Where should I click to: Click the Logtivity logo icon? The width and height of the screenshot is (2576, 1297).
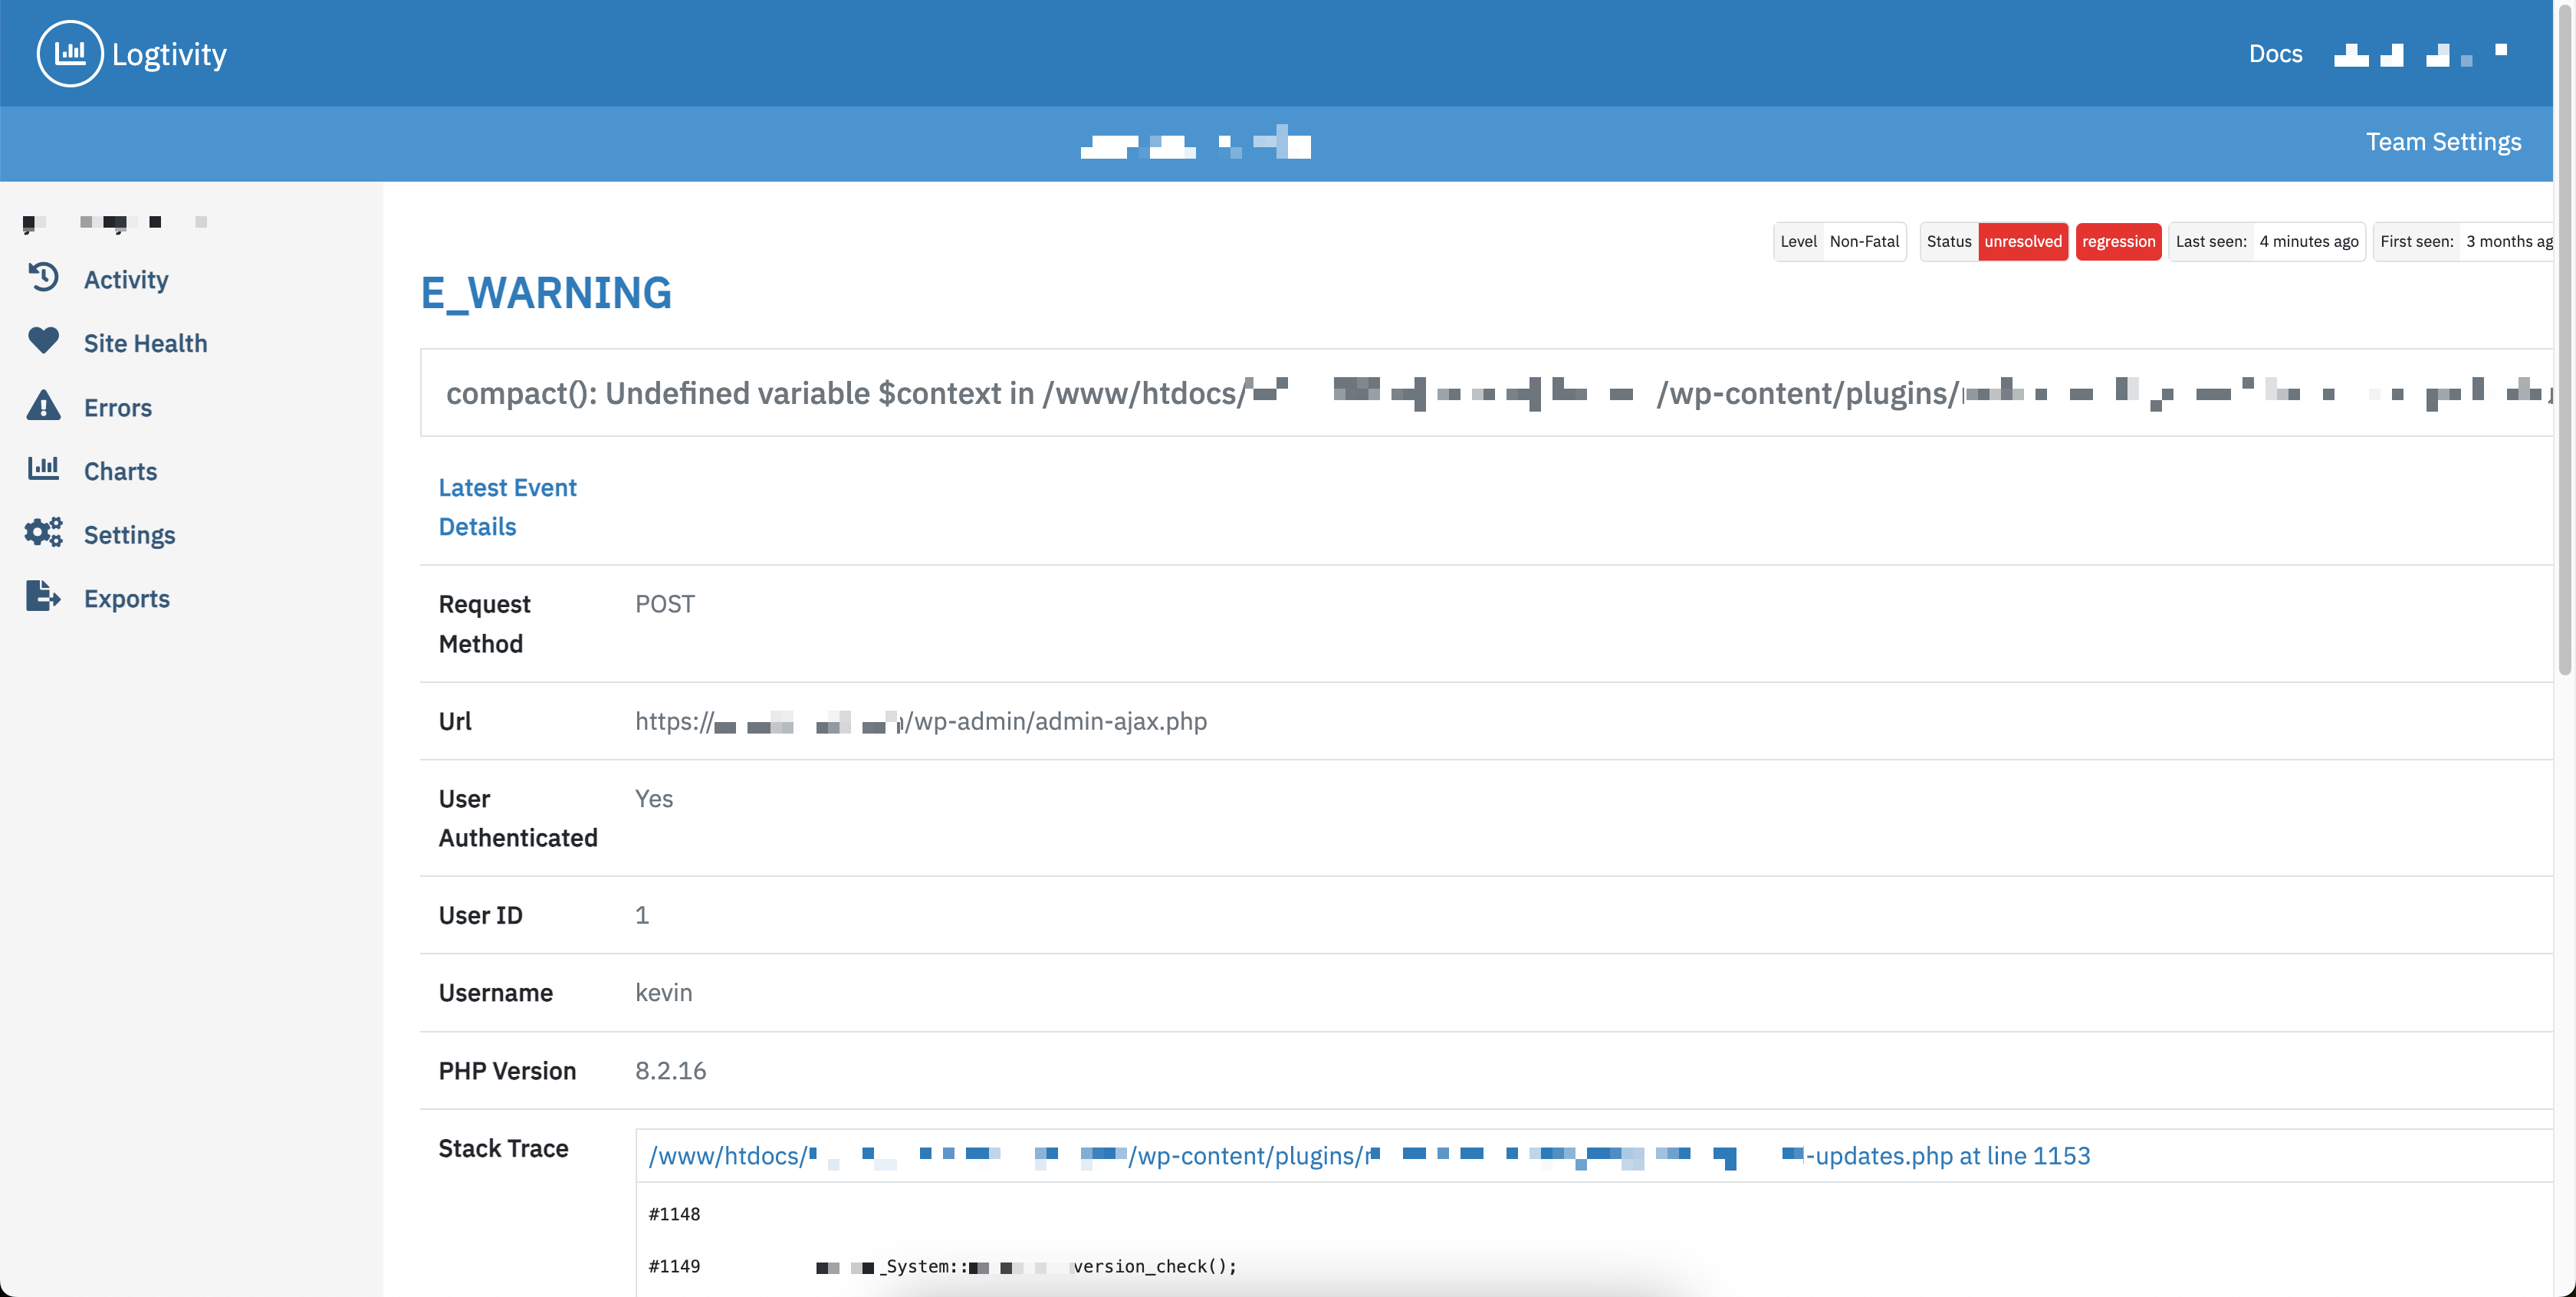click(69, 53)
